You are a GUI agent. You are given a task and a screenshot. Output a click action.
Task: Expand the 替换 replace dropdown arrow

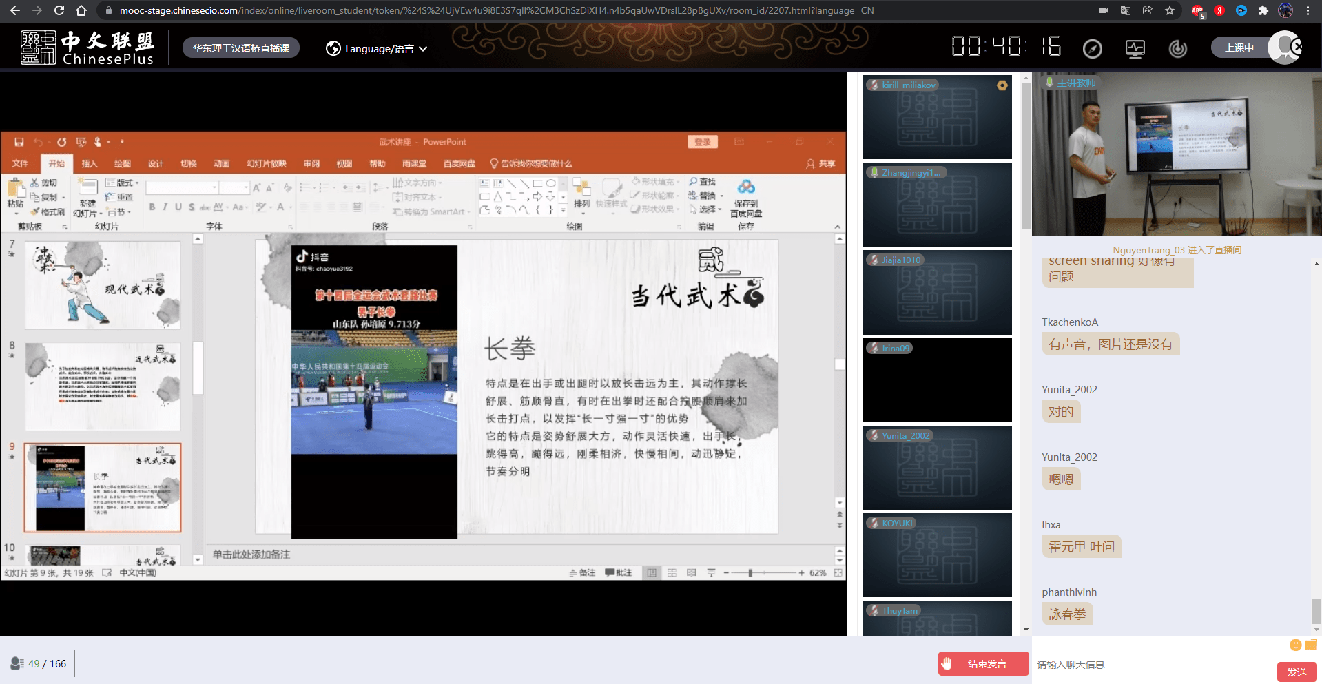(x=722, y=196)
